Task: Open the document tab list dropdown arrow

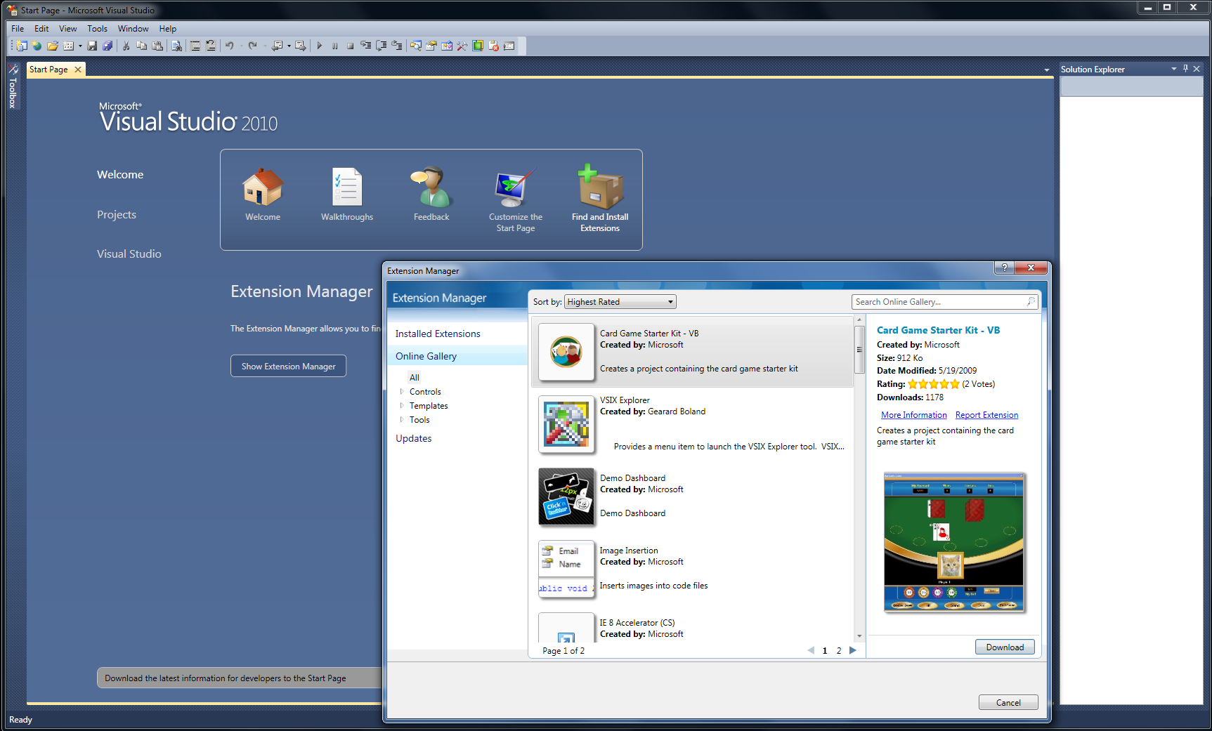Action: [1047, 70]
